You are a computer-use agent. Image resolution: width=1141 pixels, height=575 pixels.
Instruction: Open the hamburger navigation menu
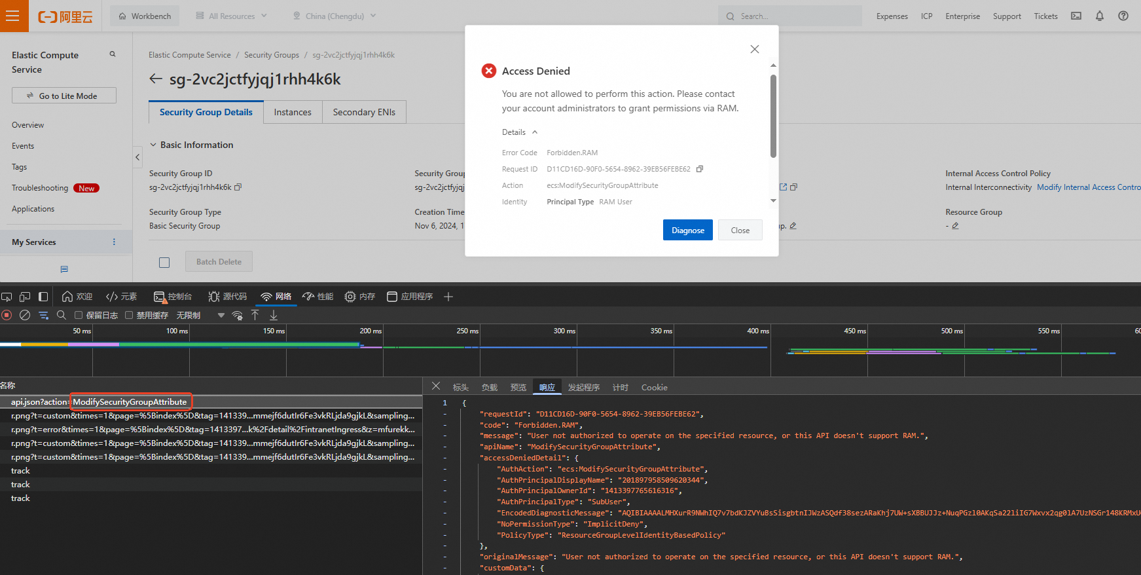(14, 16)
